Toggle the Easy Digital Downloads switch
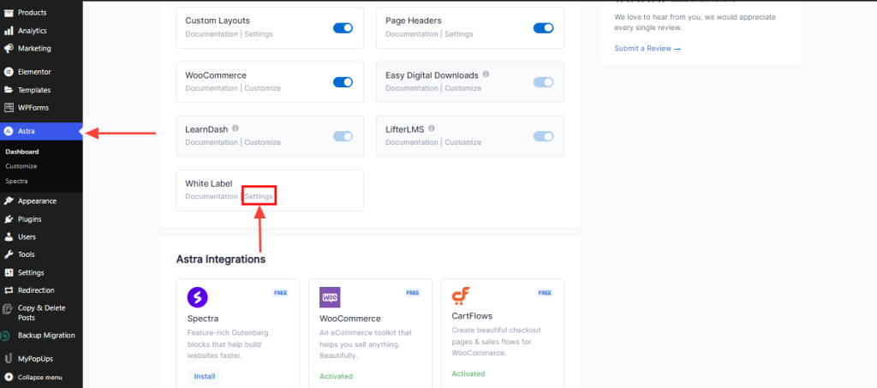 (x=543, y=82)
